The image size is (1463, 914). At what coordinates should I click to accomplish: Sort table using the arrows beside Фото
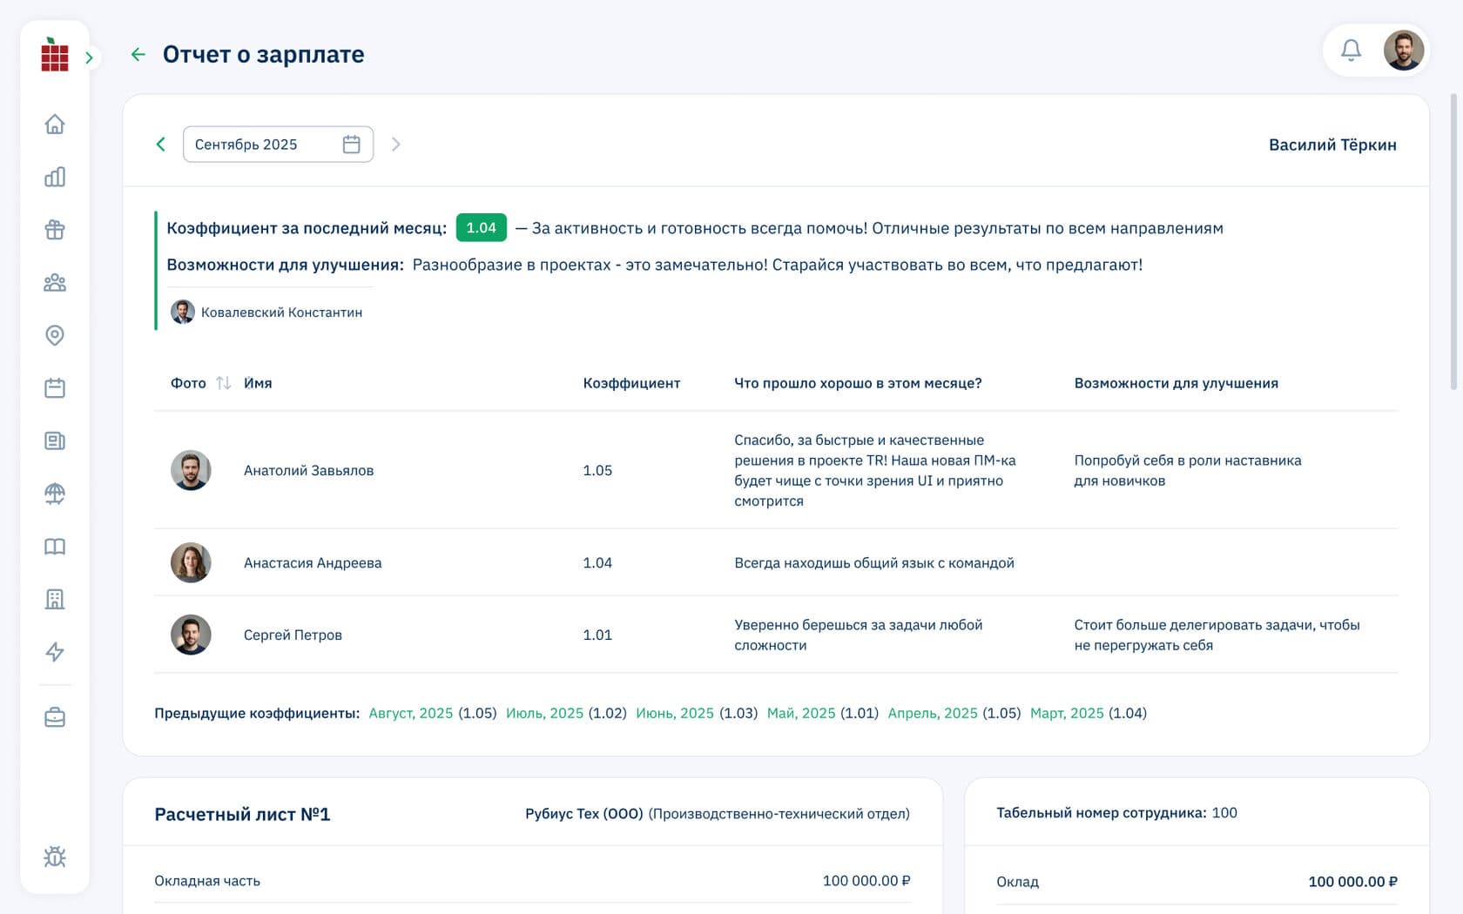[x=224, y=383]
